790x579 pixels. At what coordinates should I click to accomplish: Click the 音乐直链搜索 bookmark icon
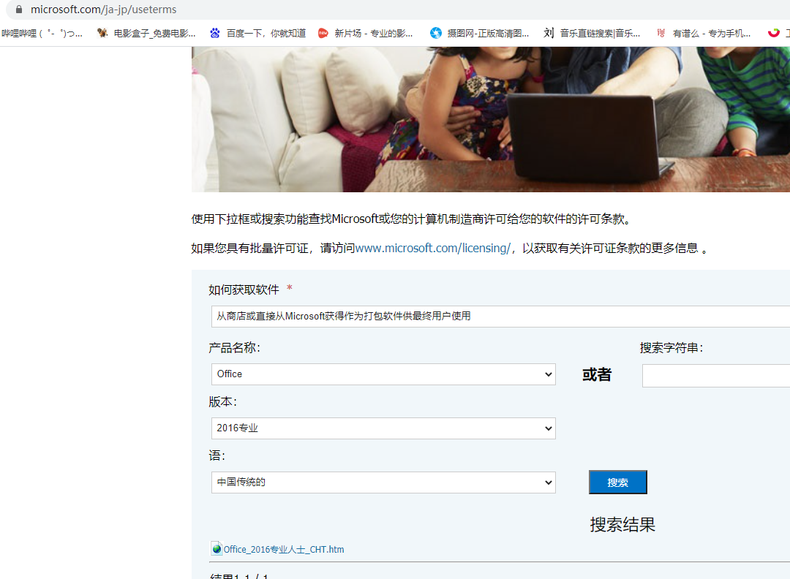tap(549, 33)
